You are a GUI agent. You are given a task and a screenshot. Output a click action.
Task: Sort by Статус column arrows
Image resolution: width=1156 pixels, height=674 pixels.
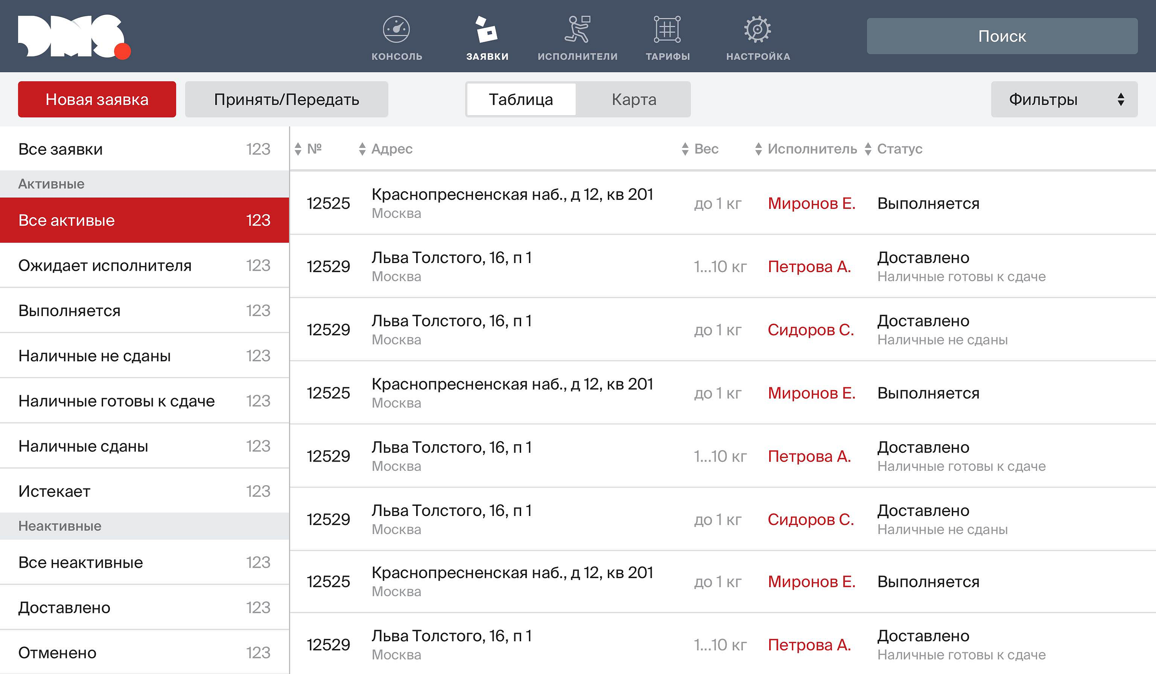[867, 149]
